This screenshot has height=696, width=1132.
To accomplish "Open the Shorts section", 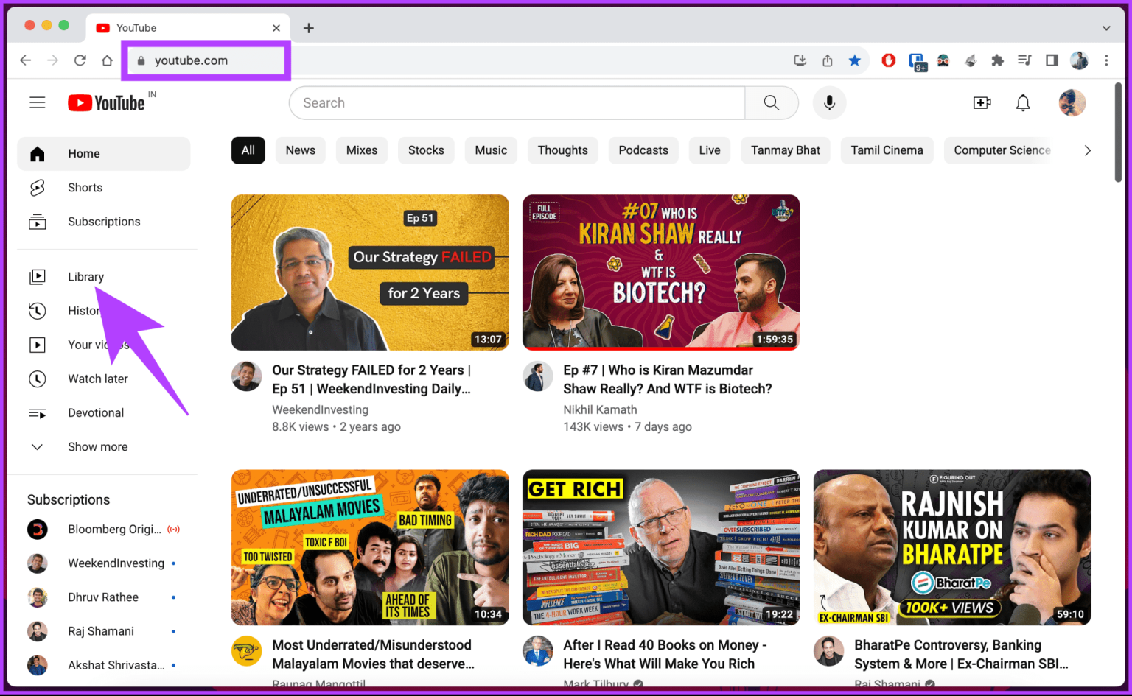I will tap(85, 188).
